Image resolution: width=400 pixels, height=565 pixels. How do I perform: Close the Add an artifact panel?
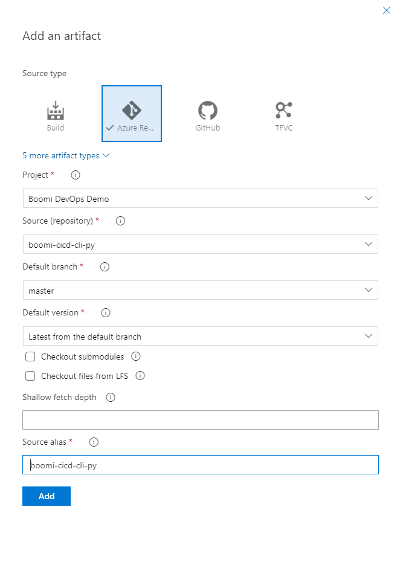tap(387, 10)
